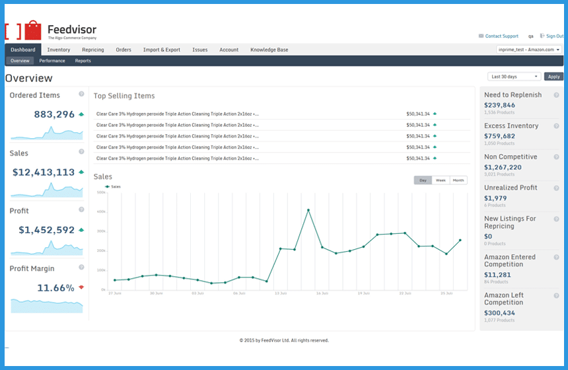The width and height of the screenshot is (568, 370).
Task: Click the Sign Out link
Action: coord(555,36)
